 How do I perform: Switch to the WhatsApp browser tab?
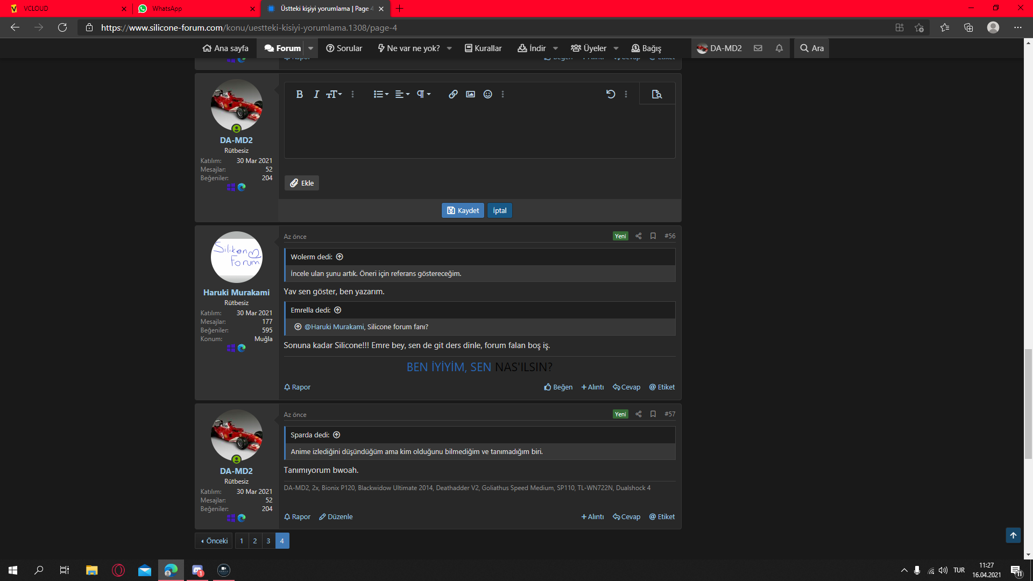[x=196, y=9]
